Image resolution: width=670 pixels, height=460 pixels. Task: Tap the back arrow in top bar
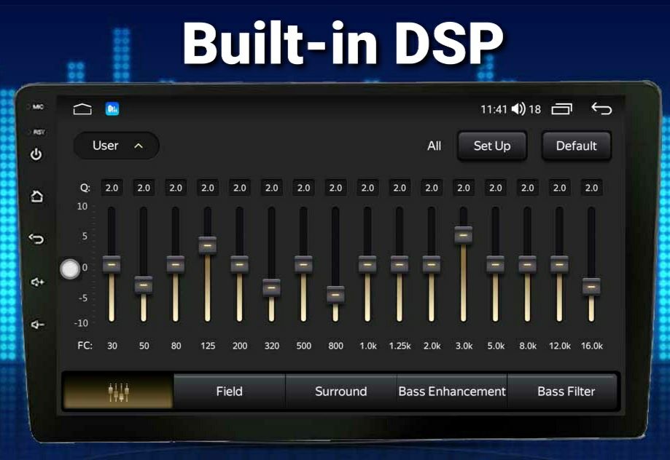[x=601, y=109]
